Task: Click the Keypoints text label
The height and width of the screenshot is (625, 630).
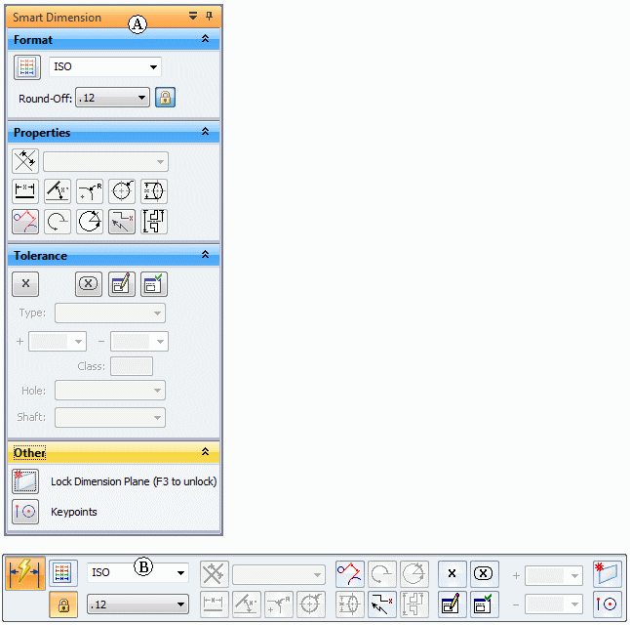Action: (74, 512)
